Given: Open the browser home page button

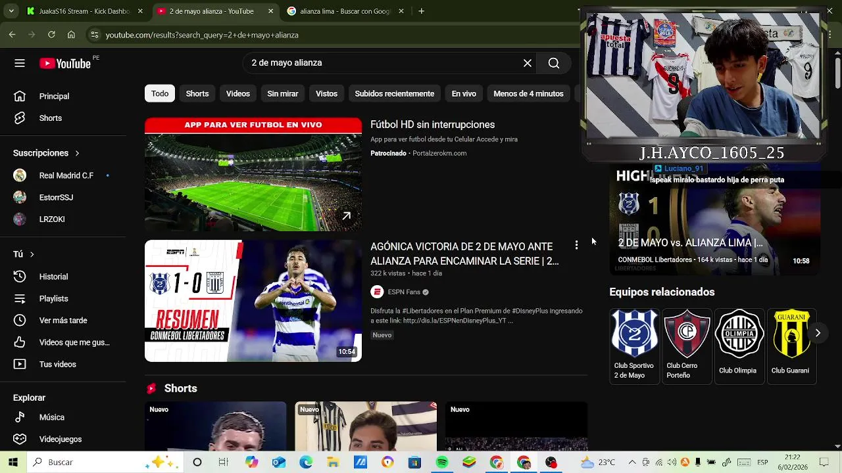Looking at the screenshot, I should [71, 35].
